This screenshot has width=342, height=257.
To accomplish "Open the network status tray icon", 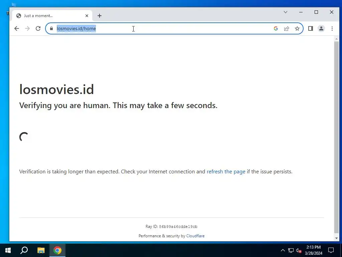I will [x=291, y=250].
